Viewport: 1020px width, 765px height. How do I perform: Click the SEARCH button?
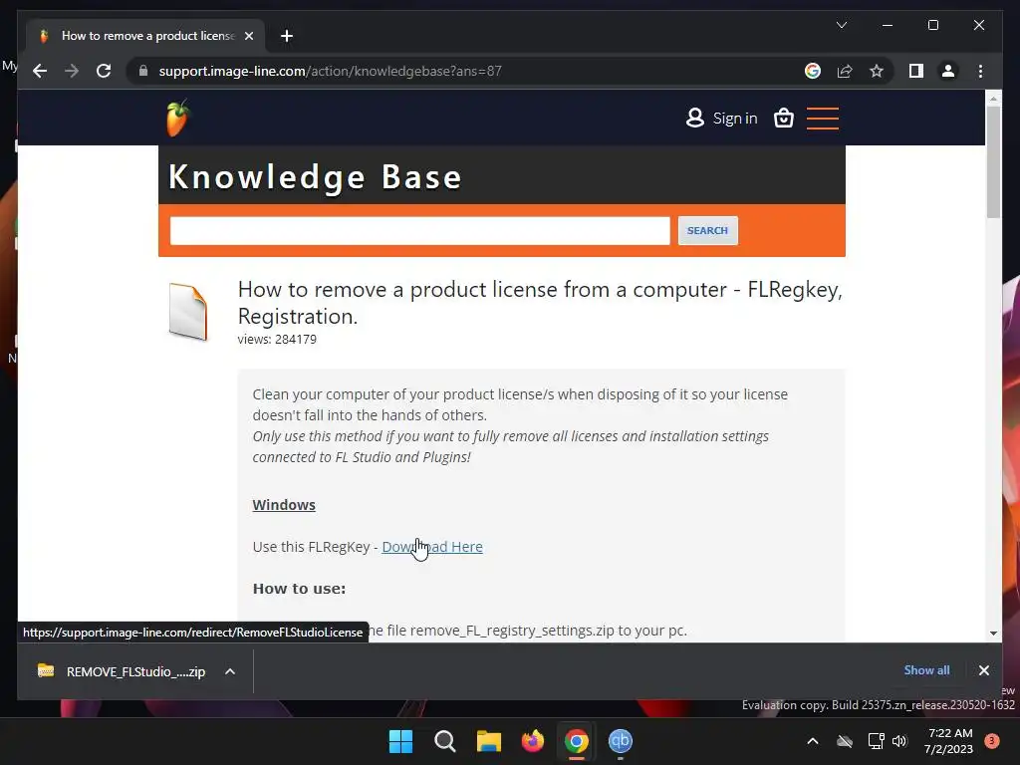click(x=708, y=230)
